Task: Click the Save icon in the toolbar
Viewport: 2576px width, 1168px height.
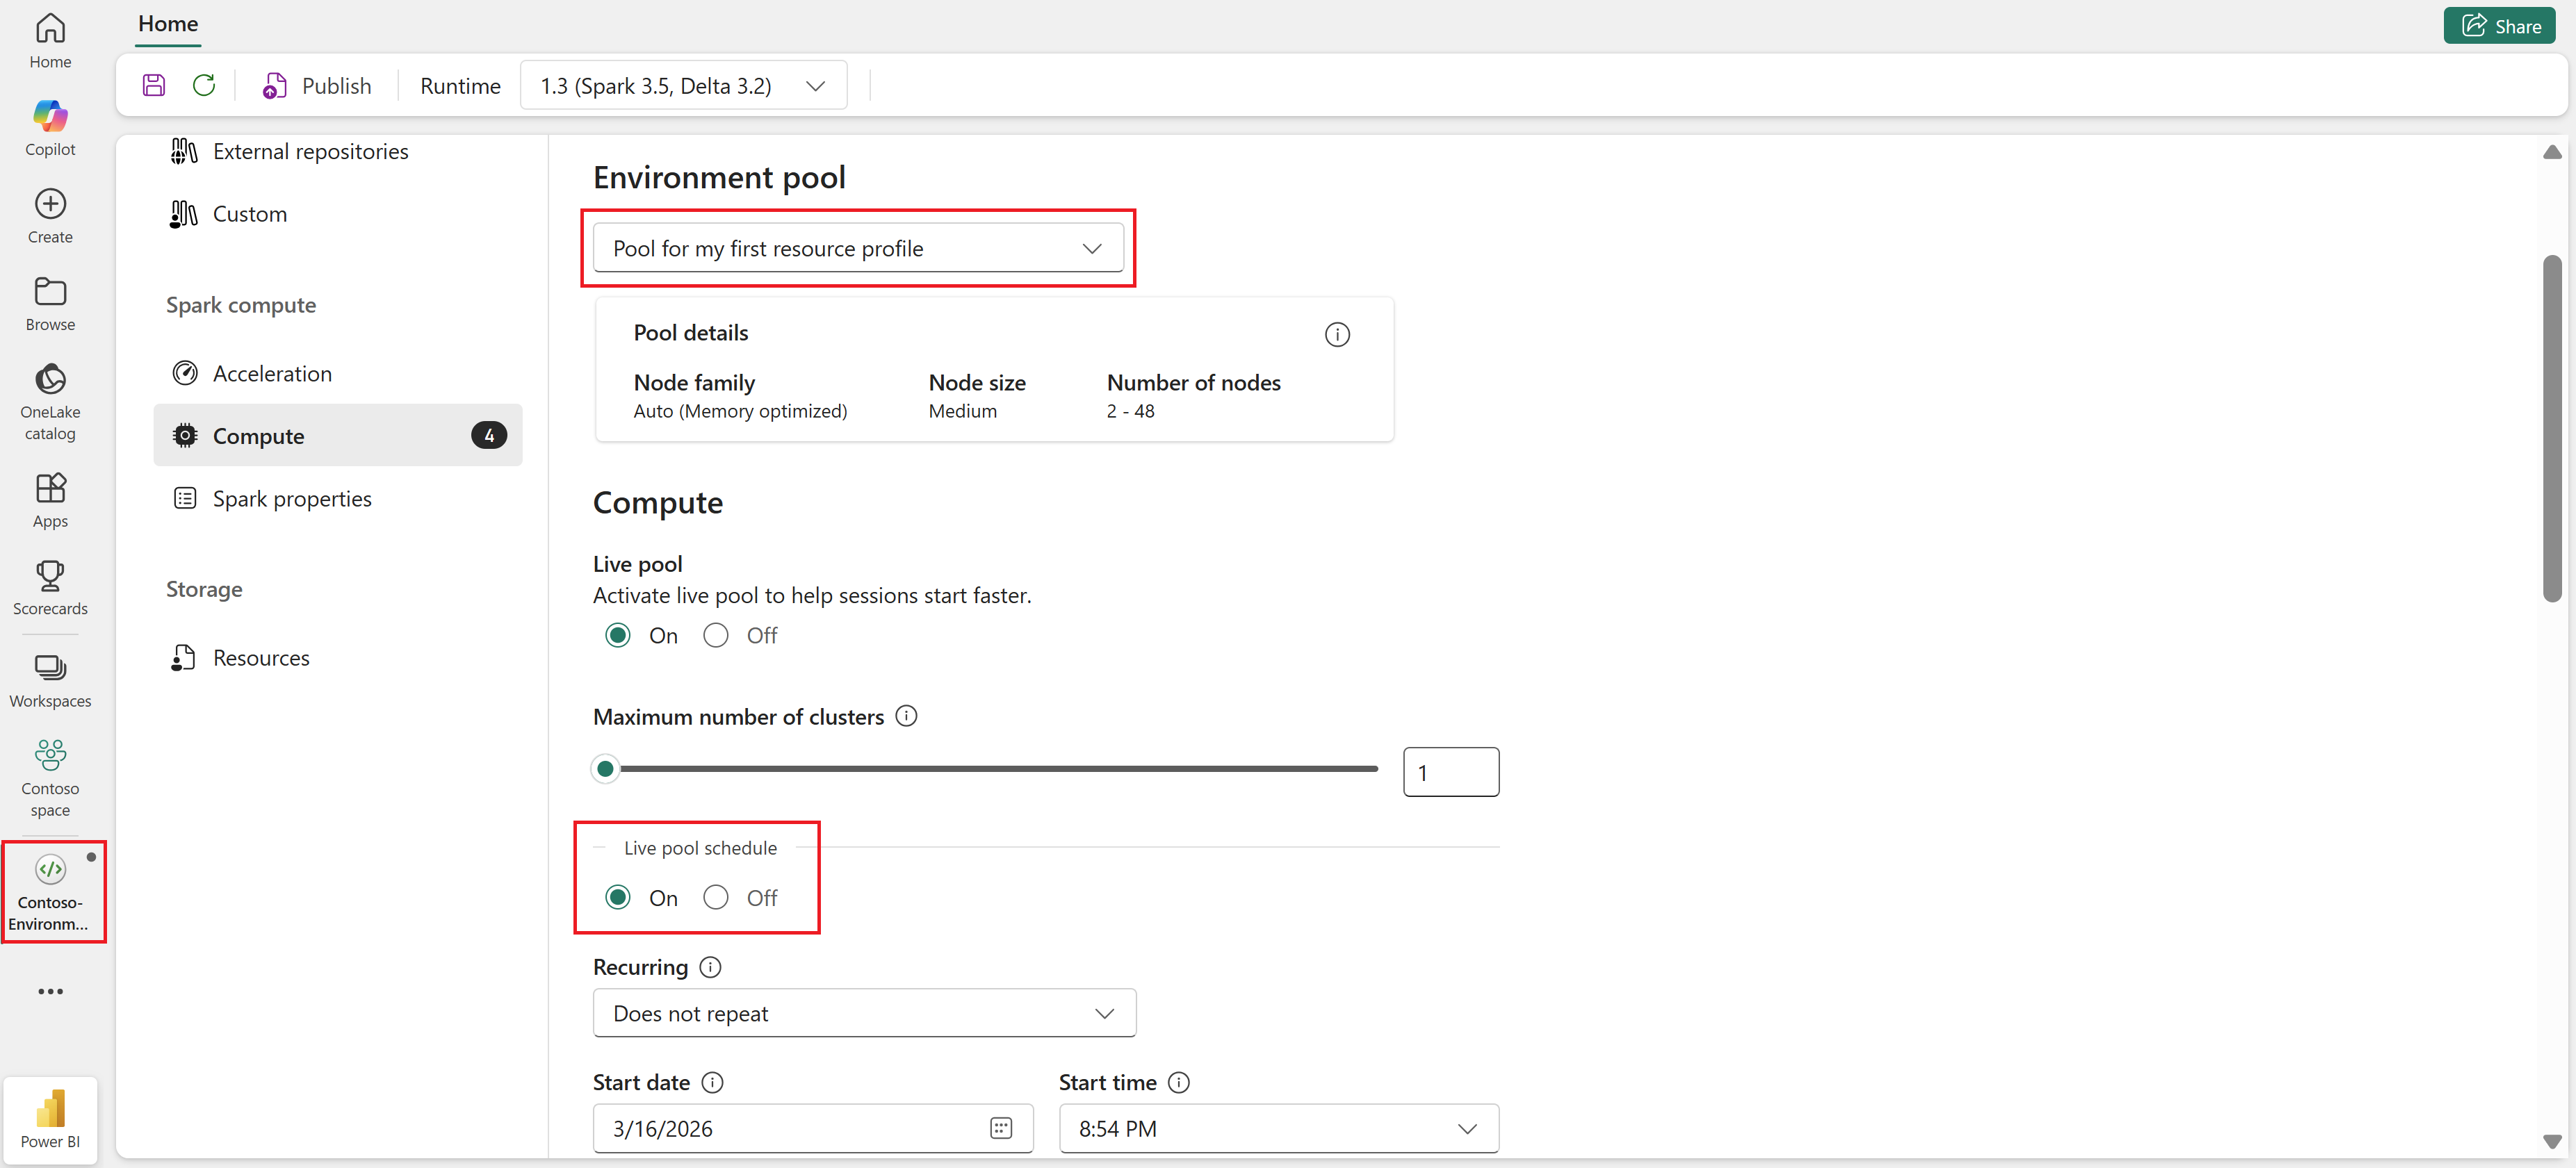Action: 154,85
